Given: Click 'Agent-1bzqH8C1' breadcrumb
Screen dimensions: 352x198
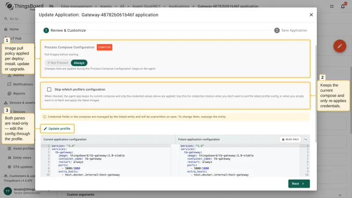Looking at the screenshot, I should click(147, 6).
